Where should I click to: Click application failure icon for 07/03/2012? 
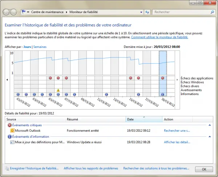(66, 78)
